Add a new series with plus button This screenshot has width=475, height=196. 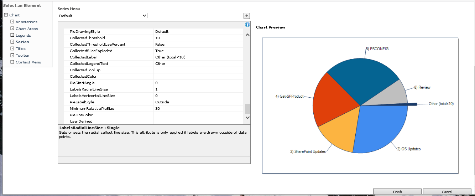click(247, 16)
